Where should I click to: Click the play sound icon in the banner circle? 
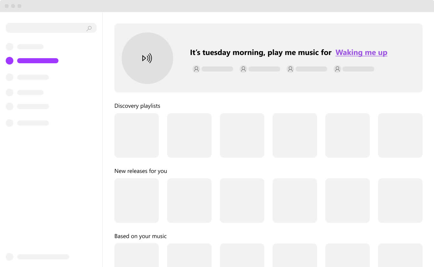tap(147, 58)
